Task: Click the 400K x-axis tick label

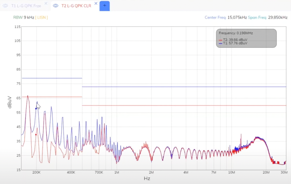Action: pyautogui.click(x=71, y=172)
